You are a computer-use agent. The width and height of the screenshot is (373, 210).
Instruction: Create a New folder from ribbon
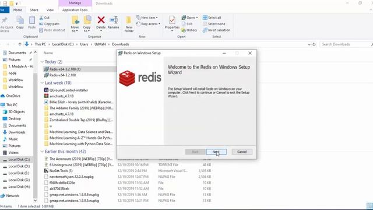(129, 24)
